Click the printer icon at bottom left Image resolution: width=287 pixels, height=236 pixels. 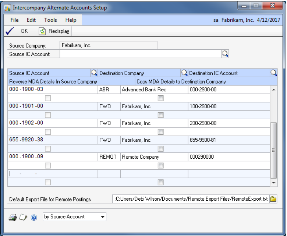coord(13,217)
